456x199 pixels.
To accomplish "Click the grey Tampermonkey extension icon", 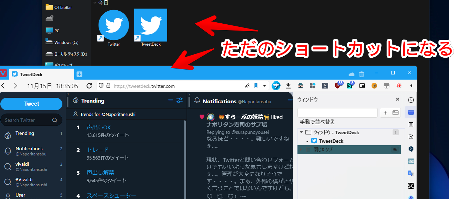I will [x=387, y=86].
